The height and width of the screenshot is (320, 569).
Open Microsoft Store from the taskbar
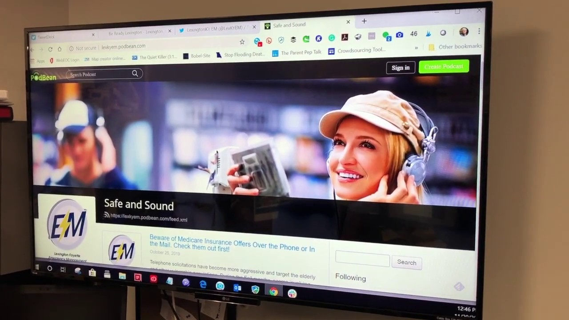coord(92,272)
